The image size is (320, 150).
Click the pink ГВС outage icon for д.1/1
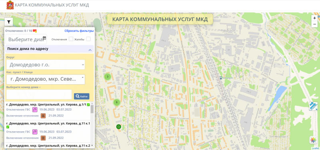(x=35, y=109)
